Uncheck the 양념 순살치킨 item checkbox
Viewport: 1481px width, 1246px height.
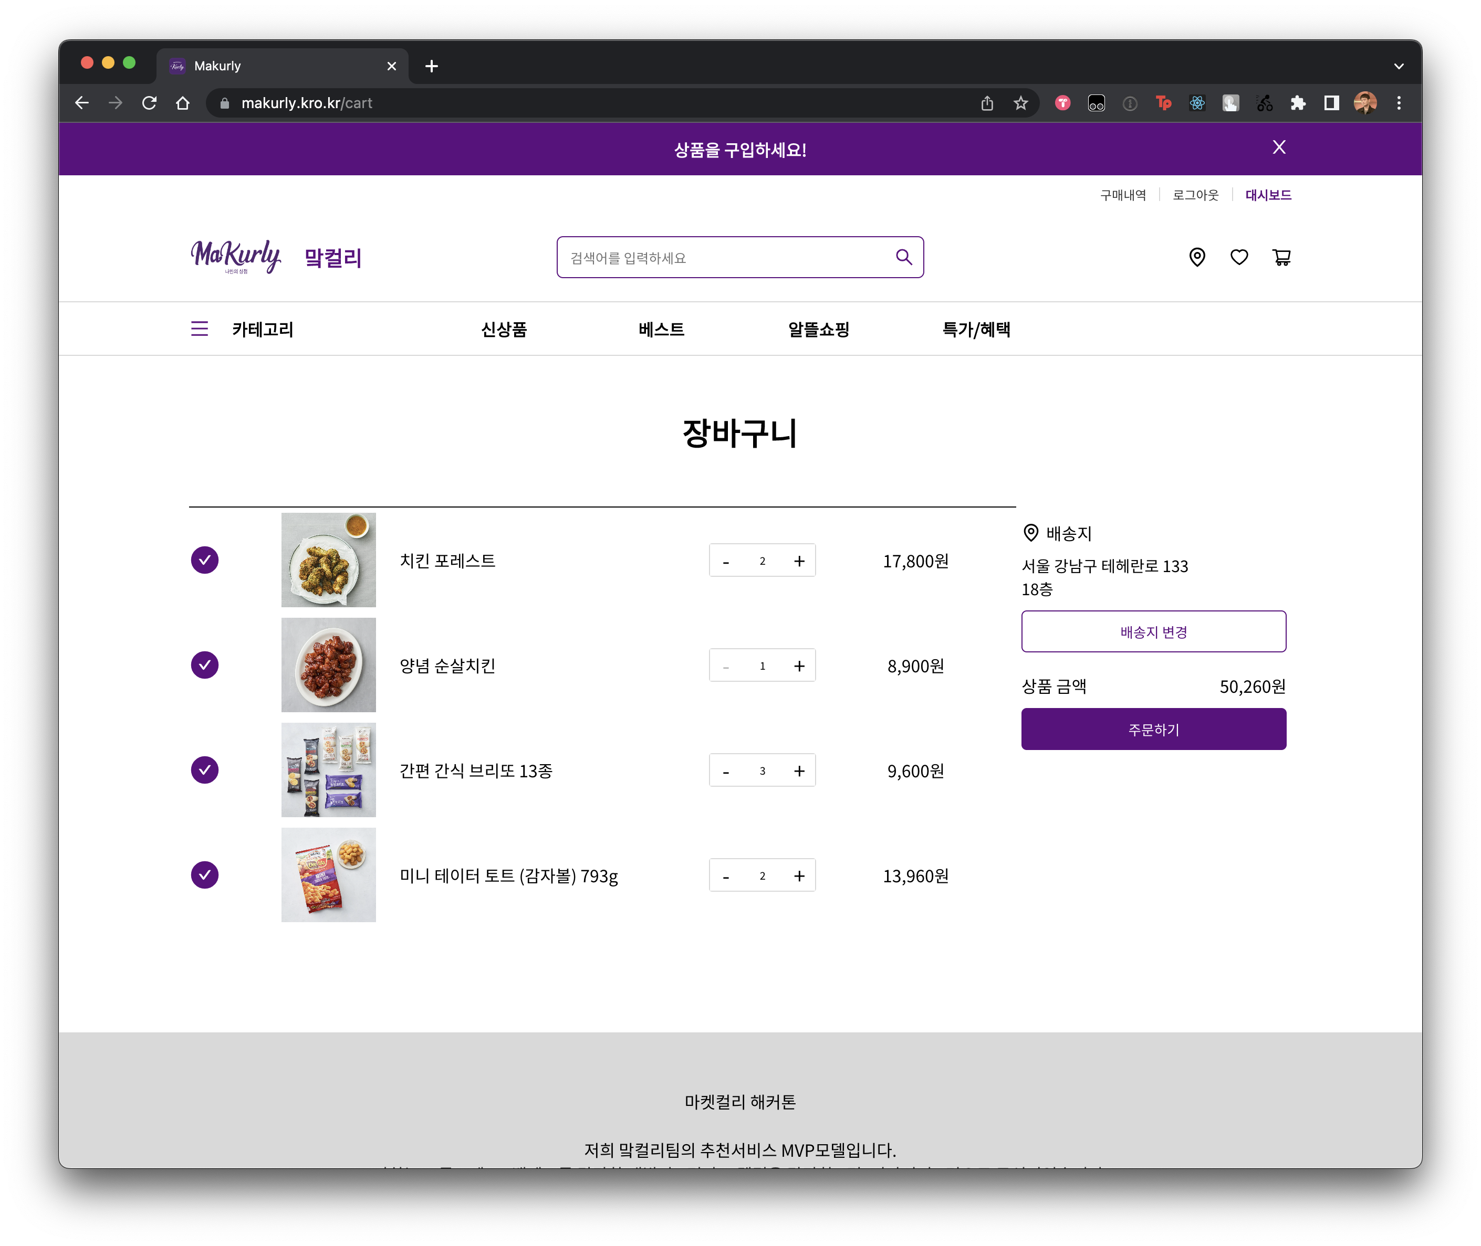click(205, 664)
